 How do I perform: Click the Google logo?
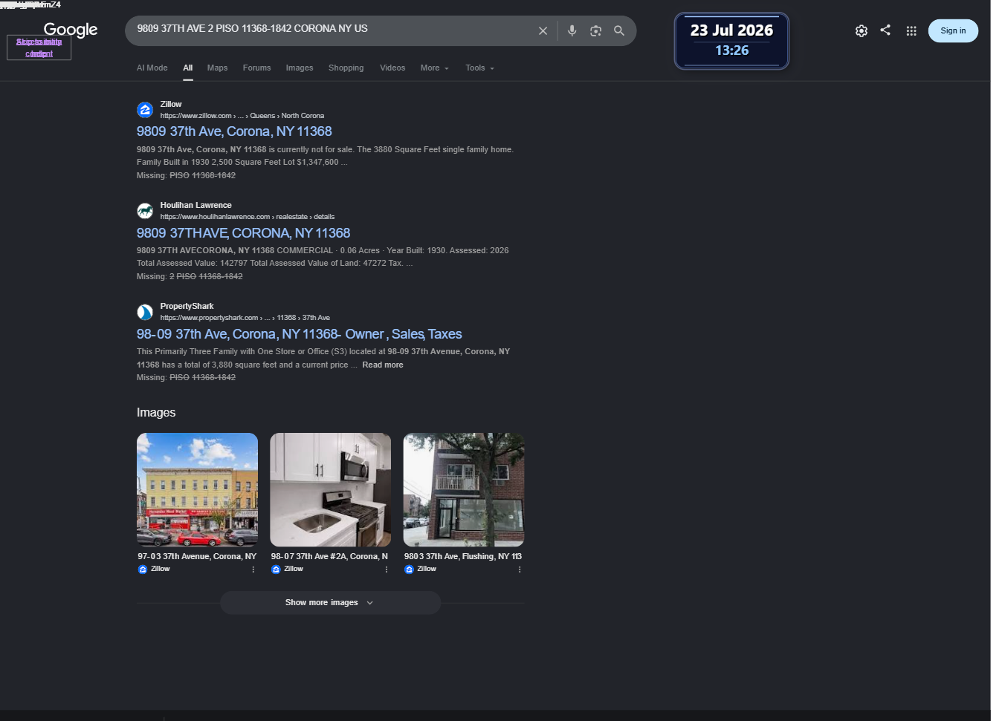pyautogui.click(x=71, y=30)
